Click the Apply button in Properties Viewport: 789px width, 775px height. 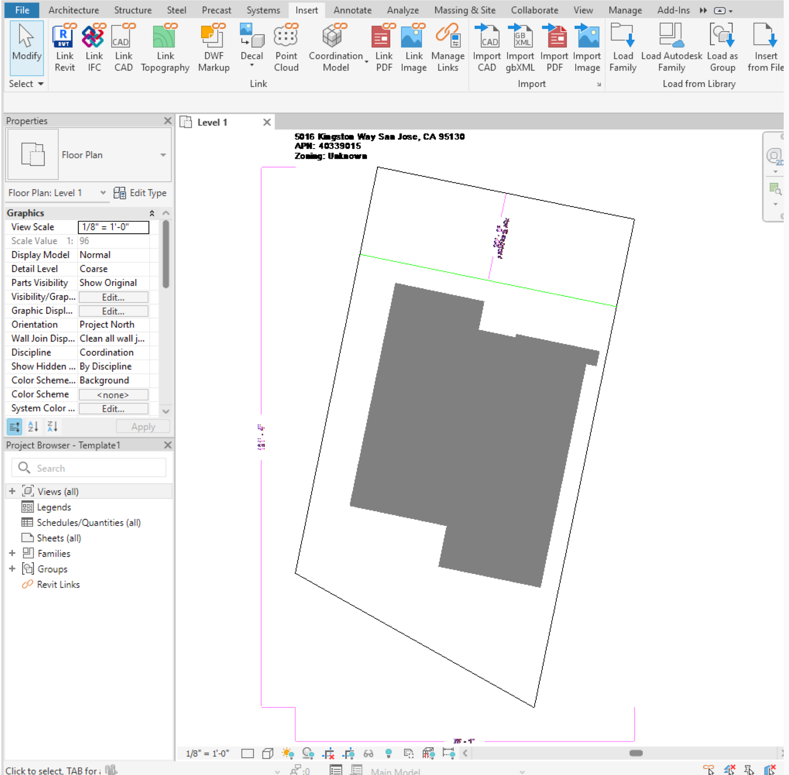click(143, 426)
